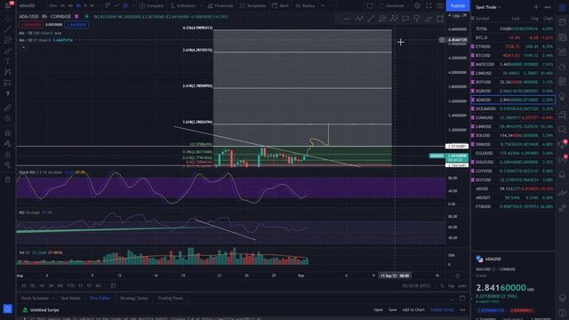
Task: Switch to Strategy Tester tab
Action: [133, 298]
